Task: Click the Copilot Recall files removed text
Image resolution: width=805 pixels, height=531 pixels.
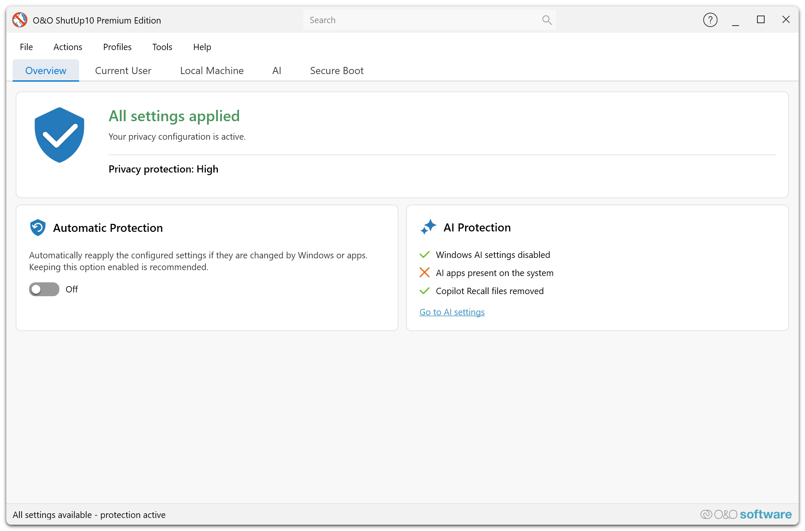Action: [490, 291]
